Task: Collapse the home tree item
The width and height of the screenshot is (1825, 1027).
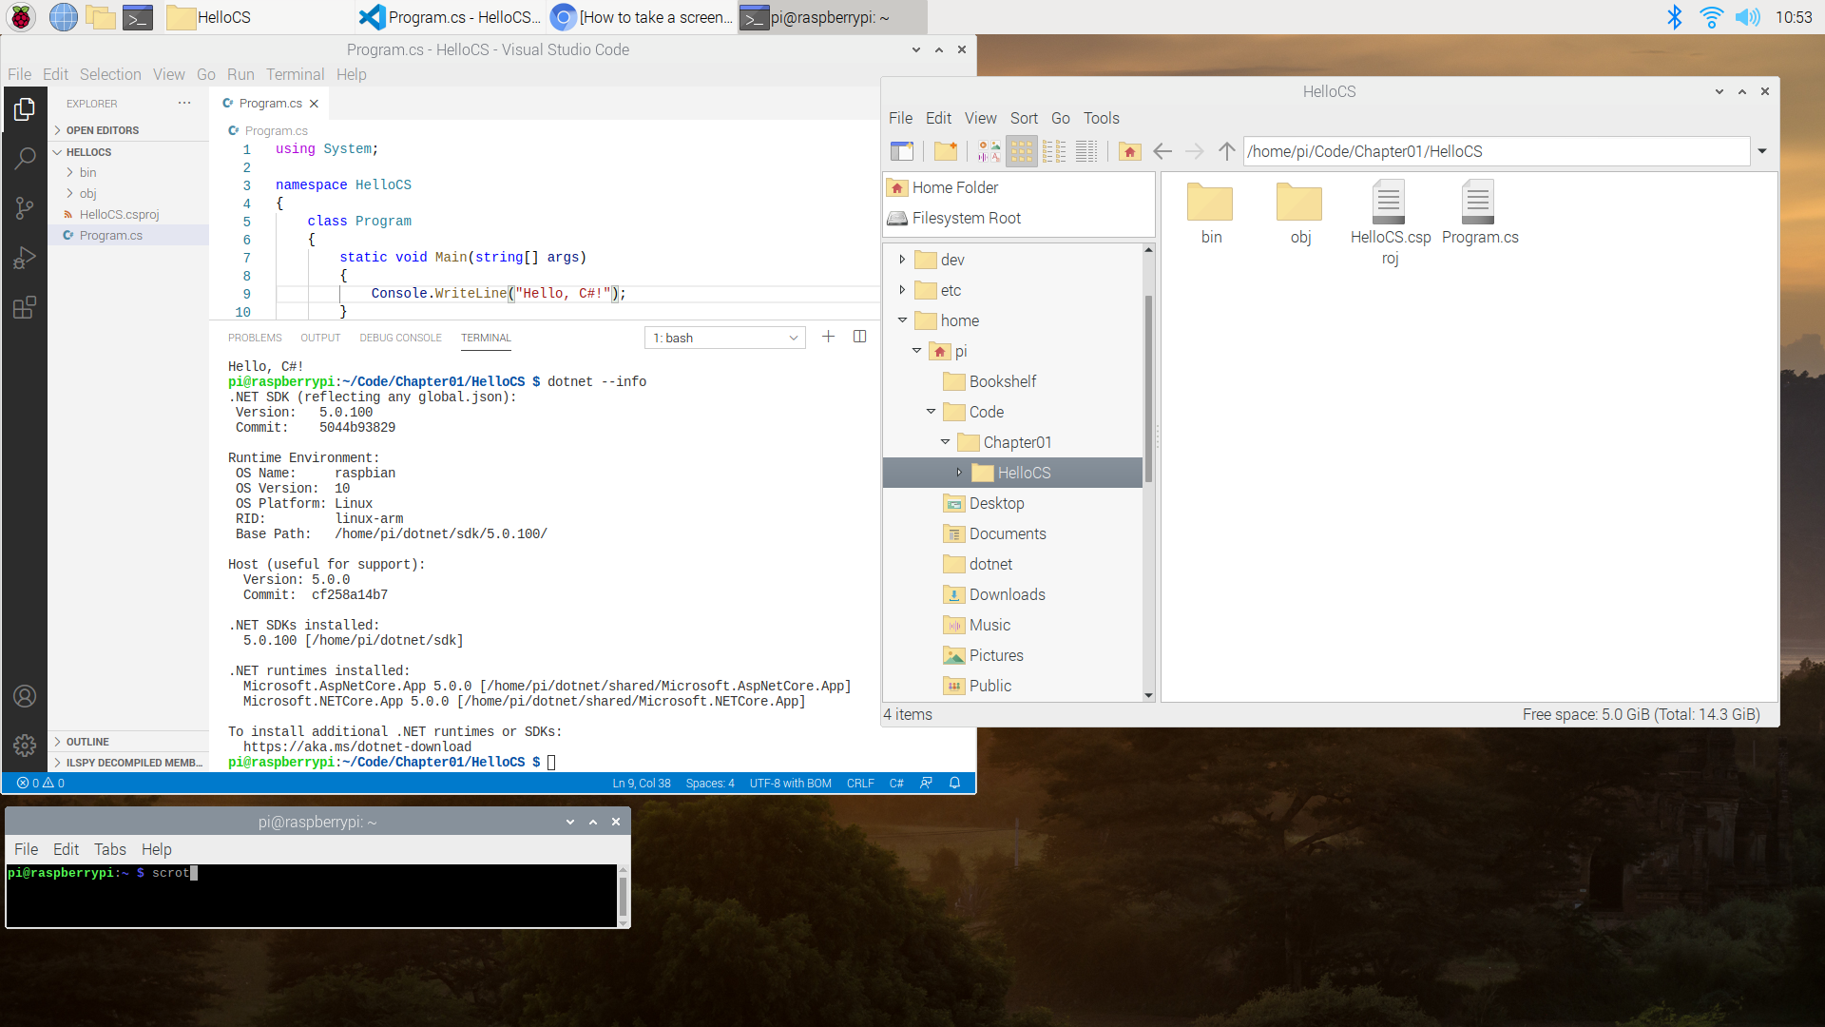Action: click(x=901, y=320)
